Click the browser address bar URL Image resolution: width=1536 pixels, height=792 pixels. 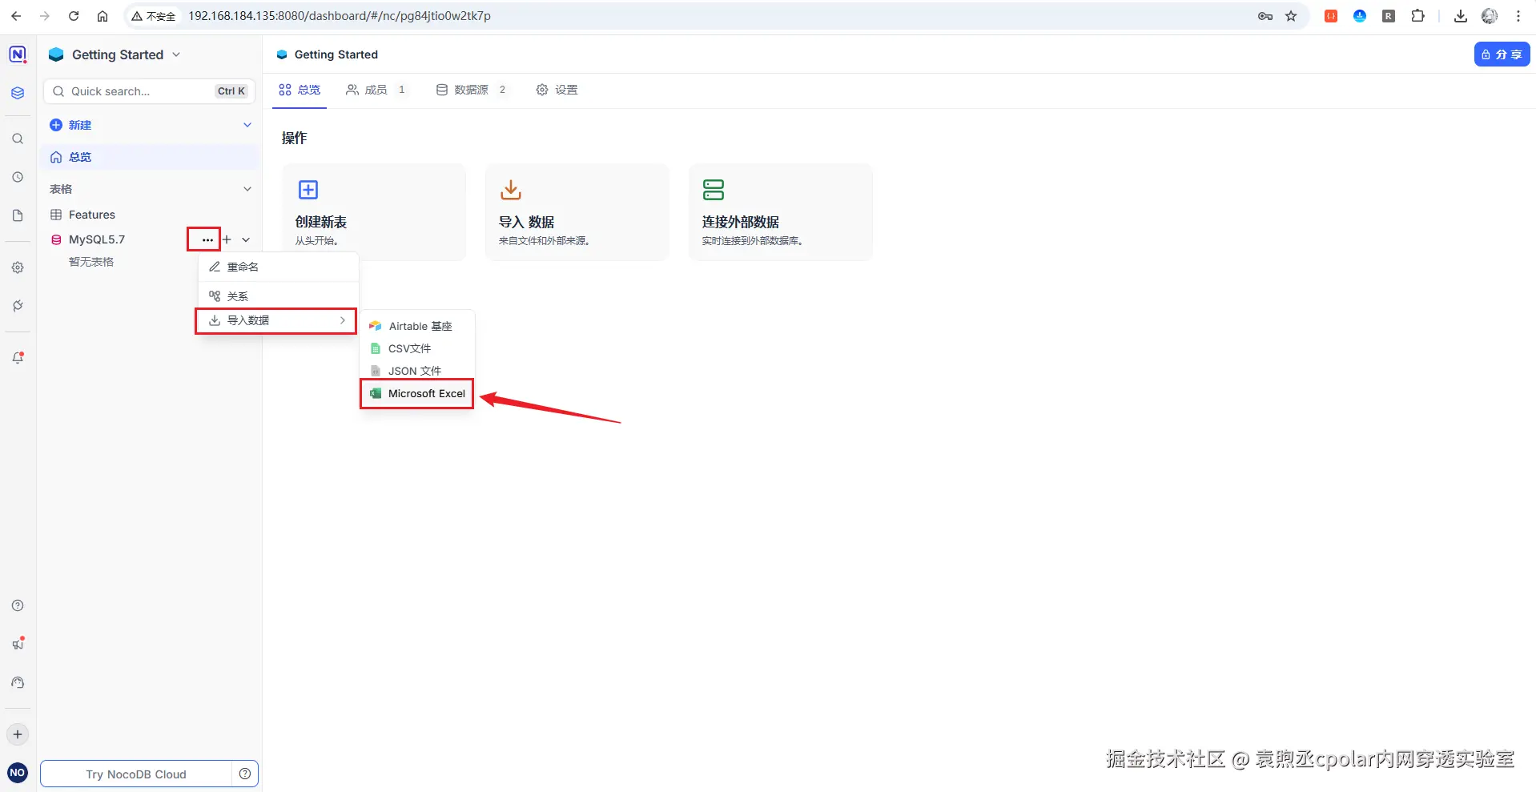340,16
